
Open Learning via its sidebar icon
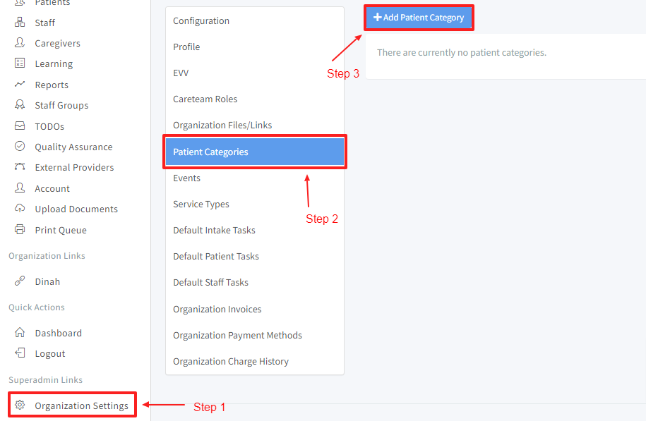coord(20,63)
